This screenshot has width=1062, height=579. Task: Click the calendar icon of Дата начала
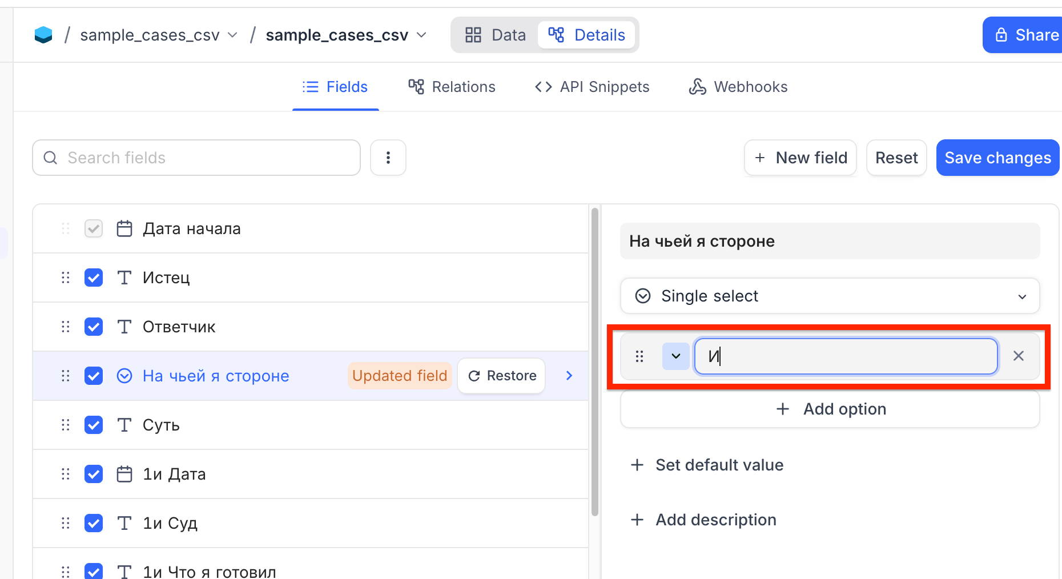pyautogui.click(x=124, y=228)
